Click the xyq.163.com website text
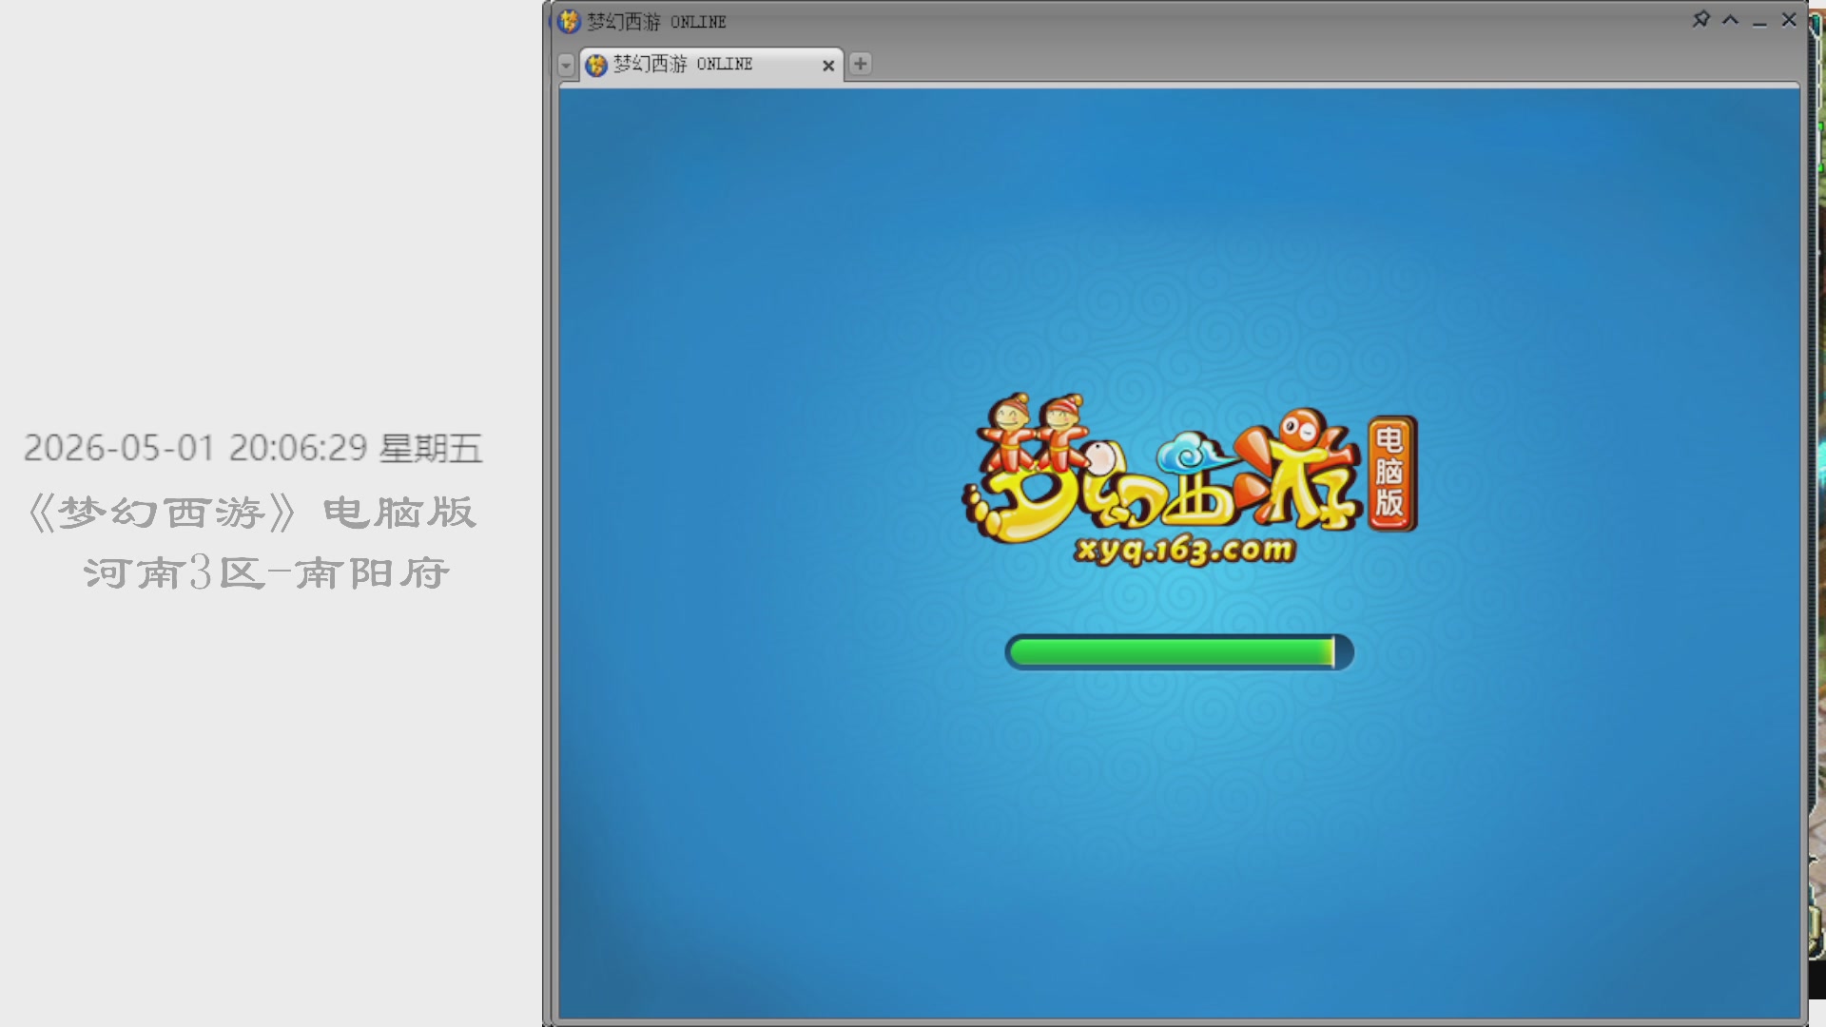This screenshot has height=1027, width=1826. tap(1185, 551)
